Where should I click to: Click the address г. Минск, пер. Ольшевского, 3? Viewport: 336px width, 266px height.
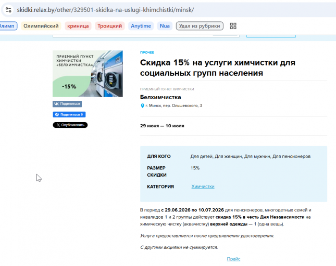click(x=173, y=105)
